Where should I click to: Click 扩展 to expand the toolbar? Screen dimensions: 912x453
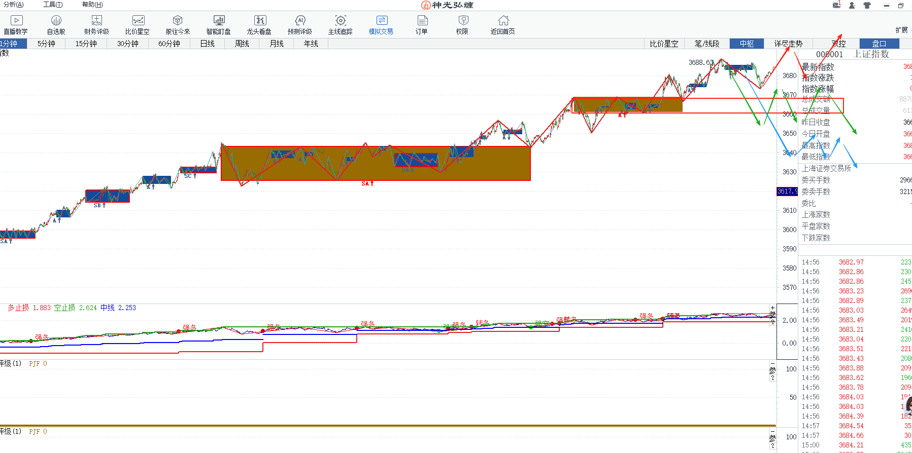[x=901, y=30]
